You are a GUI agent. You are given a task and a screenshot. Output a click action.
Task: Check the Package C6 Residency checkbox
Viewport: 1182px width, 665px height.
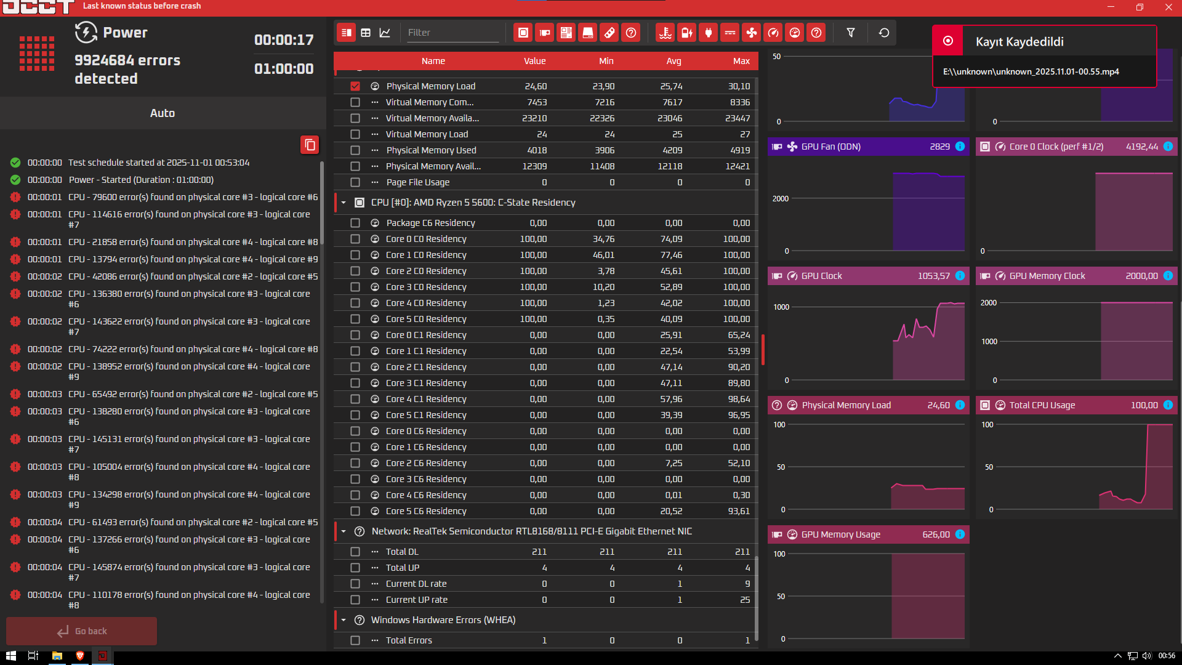pyautogui.click(x=355, y=223)
